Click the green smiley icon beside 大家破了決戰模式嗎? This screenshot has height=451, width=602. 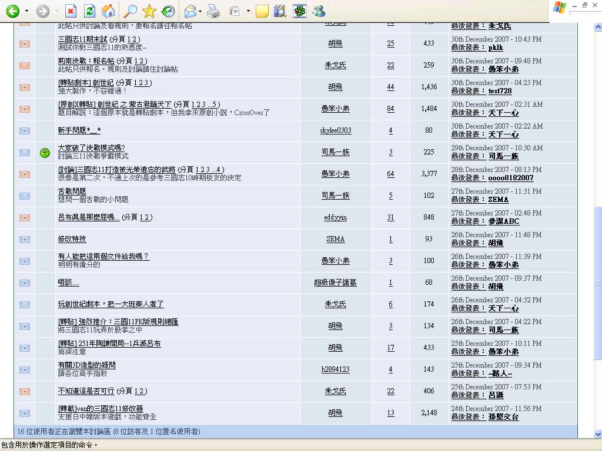[x=45, y=153]
